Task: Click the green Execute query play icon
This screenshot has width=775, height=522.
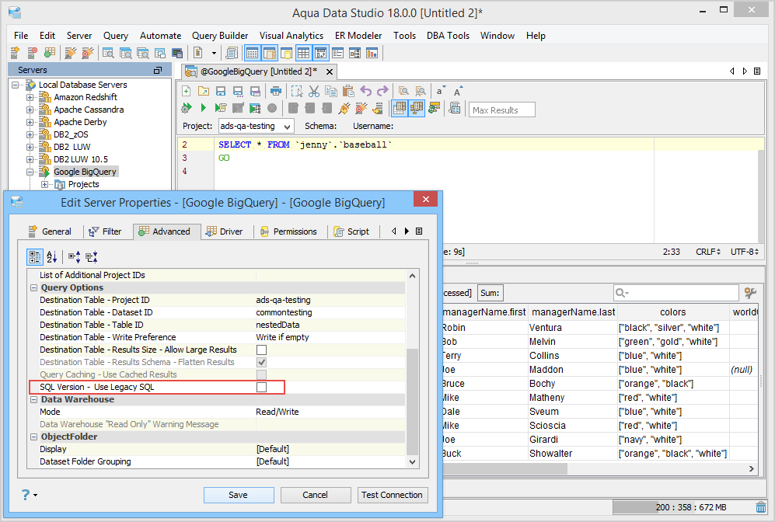Action: click(203, 108)
